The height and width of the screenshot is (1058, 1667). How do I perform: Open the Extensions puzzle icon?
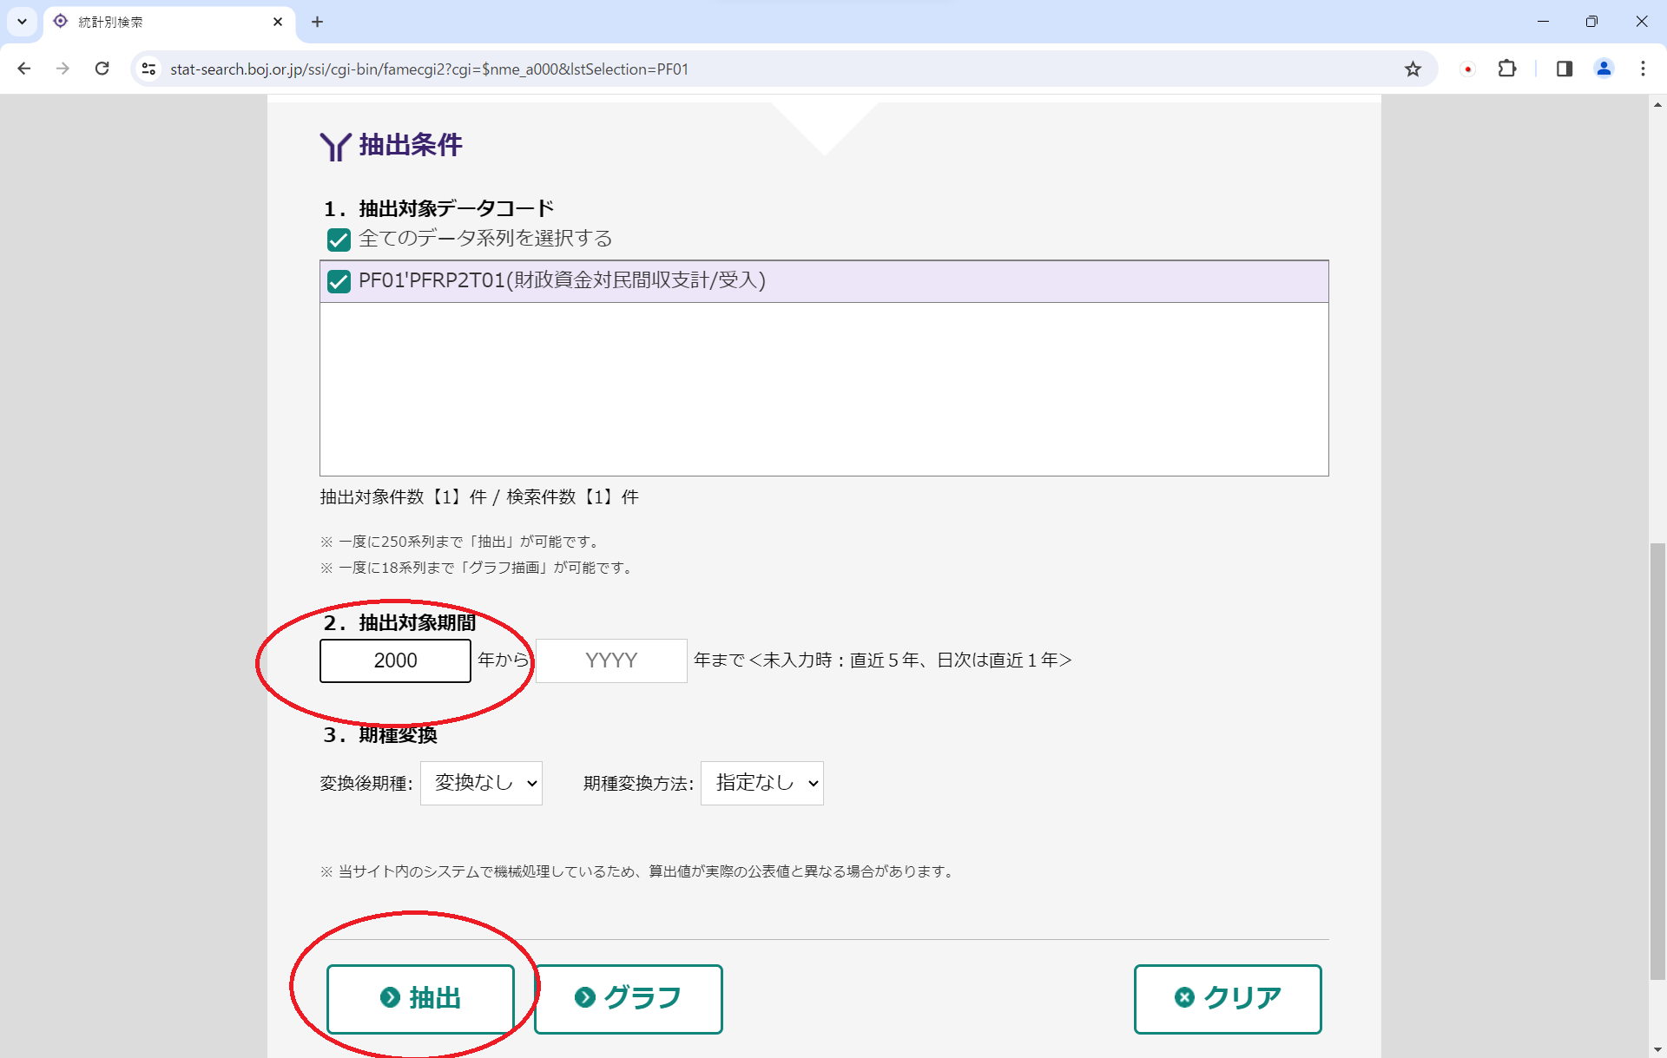point(1507,69)
